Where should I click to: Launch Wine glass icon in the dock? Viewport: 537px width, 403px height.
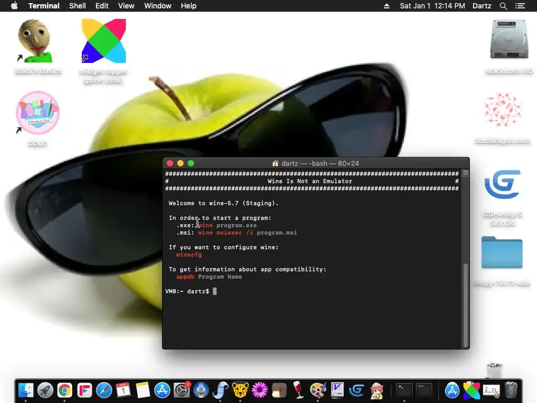(x=298, y=390)
